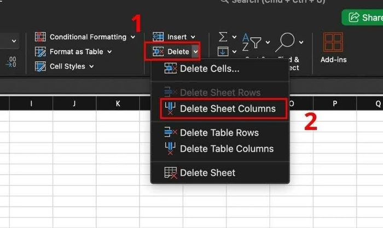Viewport: 383px width, 228px height.
Task: Select column J header
Action: pyautogui.click(x=74, y=103)
